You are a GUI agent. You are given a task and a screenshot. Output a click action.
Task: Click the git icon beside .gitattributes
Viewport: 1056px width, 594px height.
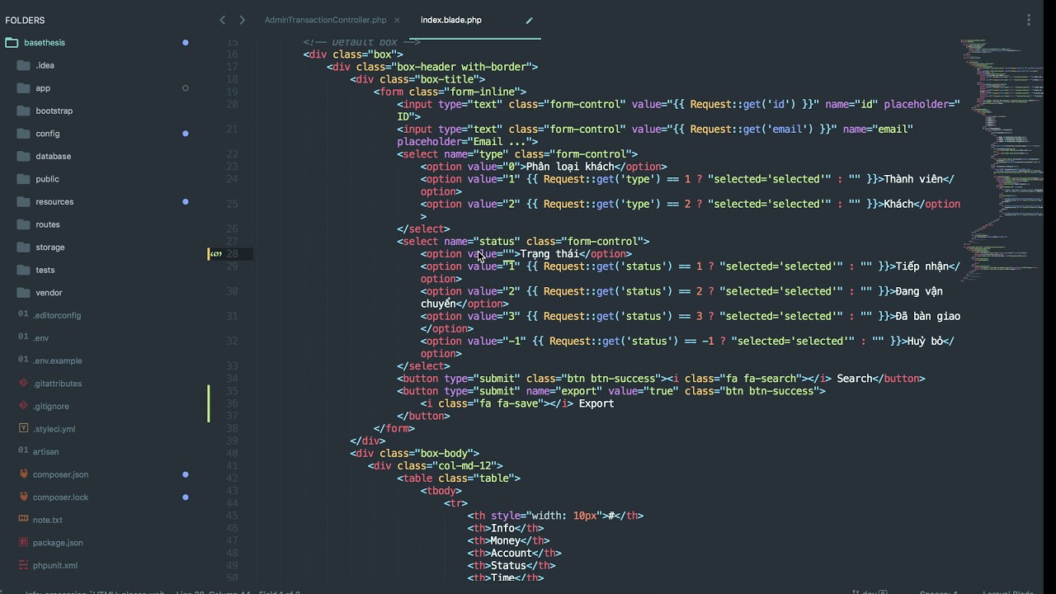tap(23, 384)
